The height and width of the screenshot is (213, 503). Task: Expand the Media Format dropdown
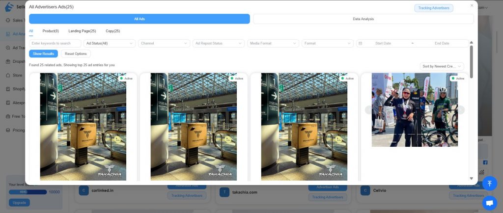click(273, 43)
